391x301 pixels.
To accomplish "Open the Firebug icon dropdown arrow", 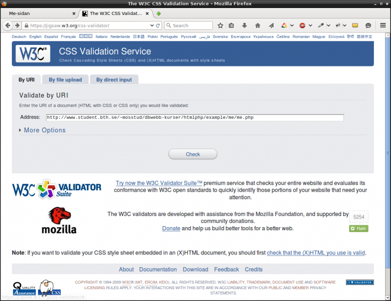I will 344,25.
